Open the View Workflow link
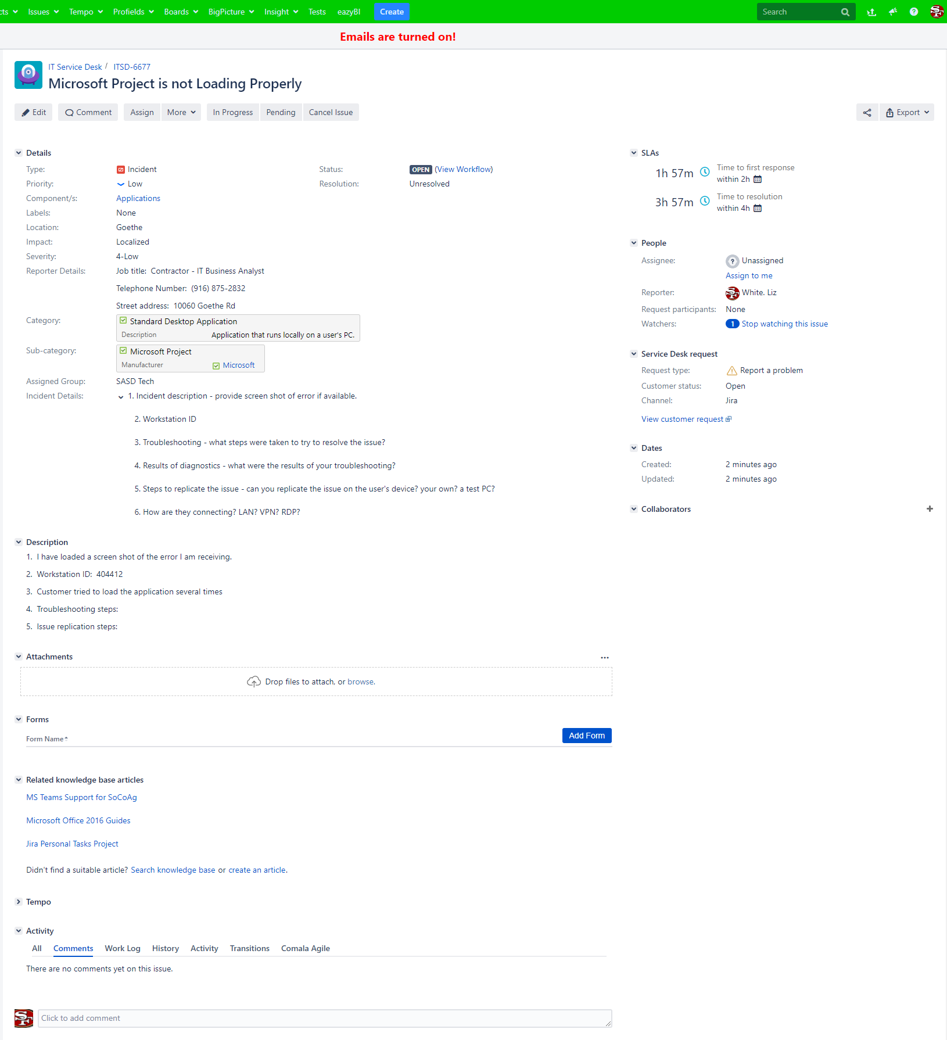This screenshot has width=947, height=1040. (464, 170)
